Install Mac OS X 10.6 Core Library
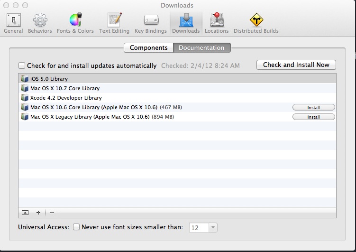Image resolution: width=356 pixels, height=252 pixels. coord(313,107)
